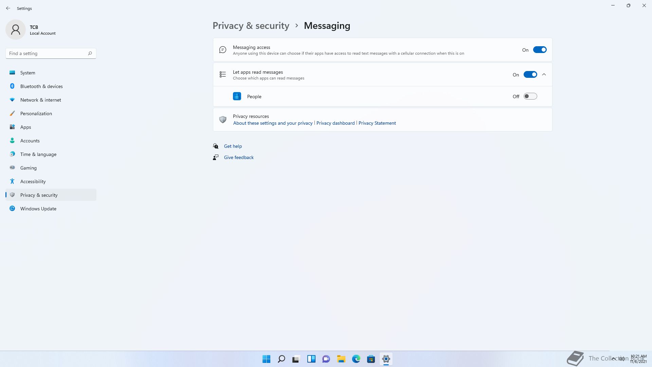
Task: Open the Privacy dashboard link
Action: [335, 123]
